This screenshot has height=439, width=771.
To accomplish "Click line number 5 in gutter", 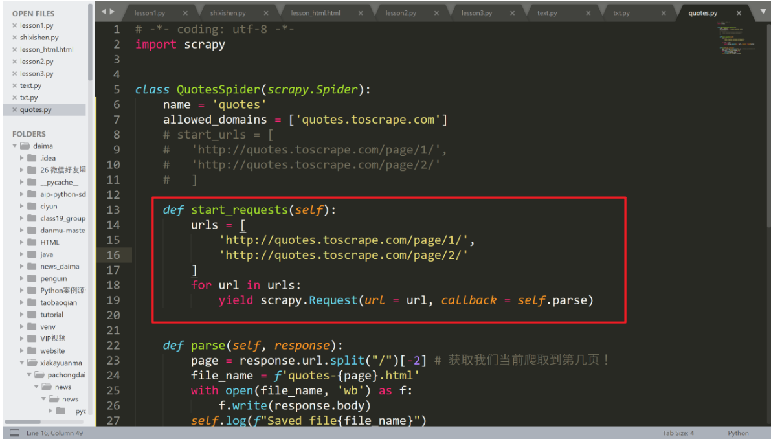I will point(117,89).
